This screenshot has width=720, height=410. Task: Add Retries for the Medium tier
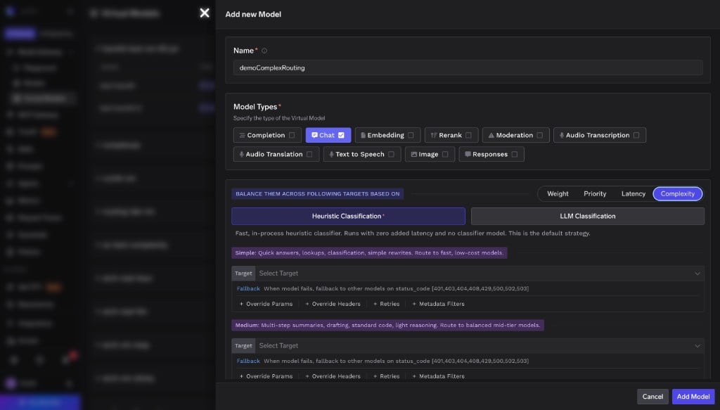pyautogui.click(x=386, y=376)
